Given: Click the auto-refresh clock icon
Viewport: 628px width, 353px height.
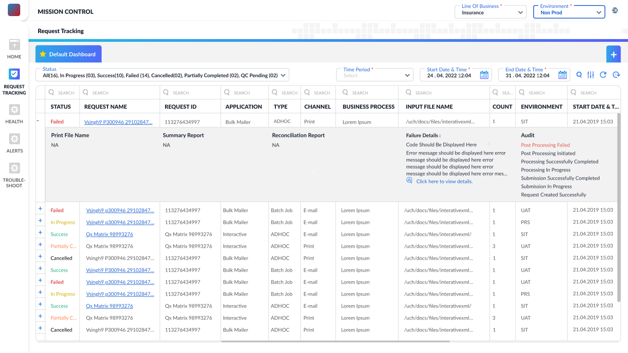Looking at the screenshot, I should click(x=616, y=75).
